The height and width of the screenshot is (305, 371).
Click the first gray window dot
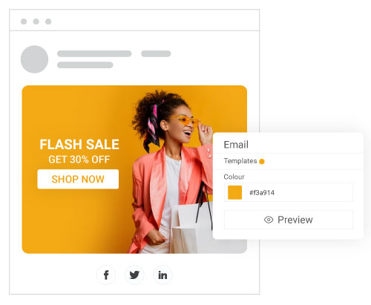pyautogui.click(x=24, y=22)
